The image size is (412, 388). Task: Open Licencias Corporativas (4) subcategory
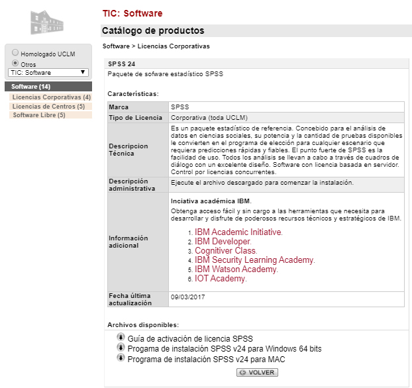coord(51,97)
